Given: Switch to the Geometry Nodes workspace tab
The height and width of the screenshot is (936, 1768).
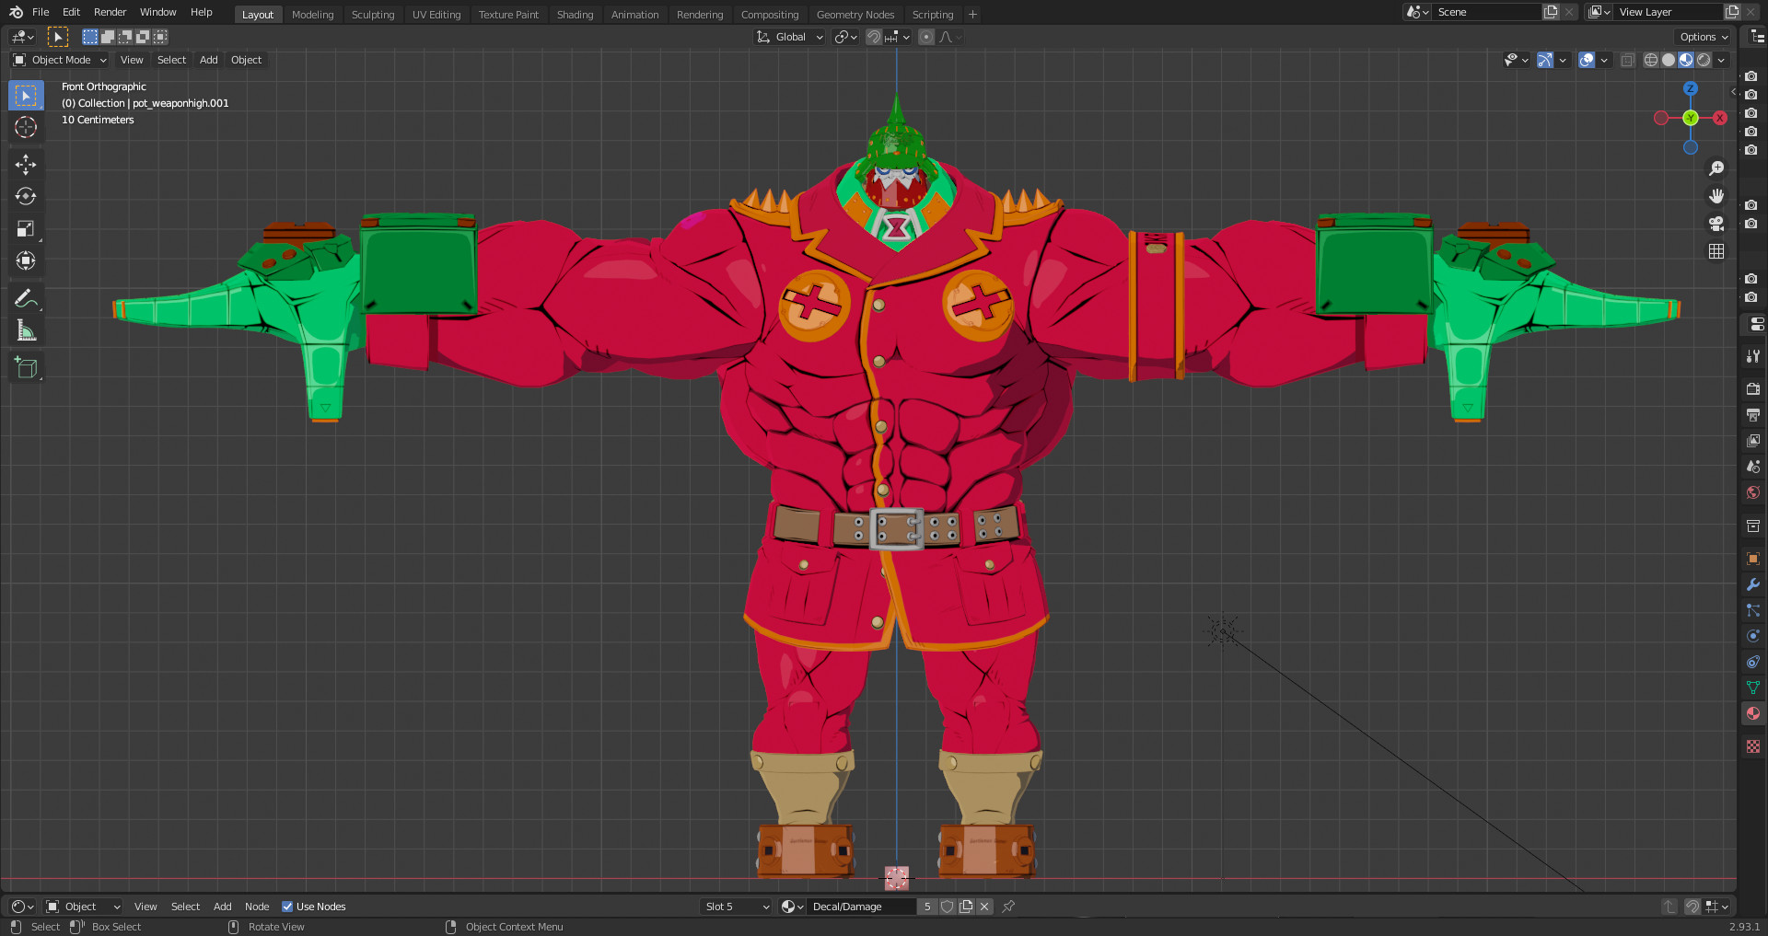Looking at the screenshot, I should [855, 15].
